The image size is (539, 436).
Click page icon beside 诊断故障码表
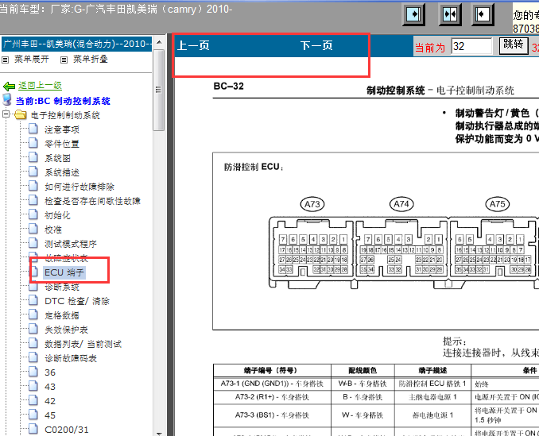tap(33, 357)
